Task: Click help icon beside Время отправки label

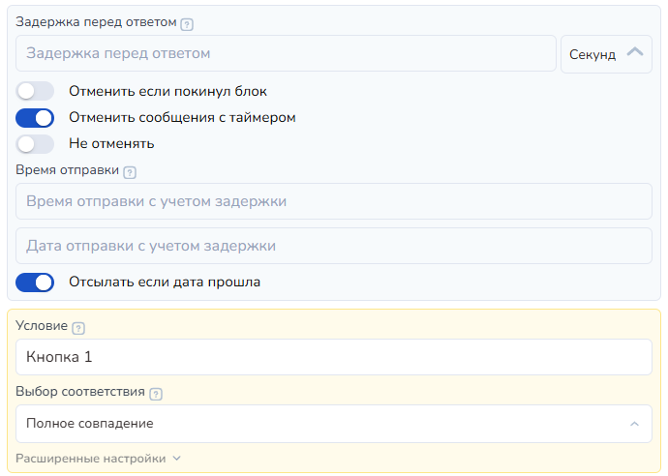Action: point(130,172)
